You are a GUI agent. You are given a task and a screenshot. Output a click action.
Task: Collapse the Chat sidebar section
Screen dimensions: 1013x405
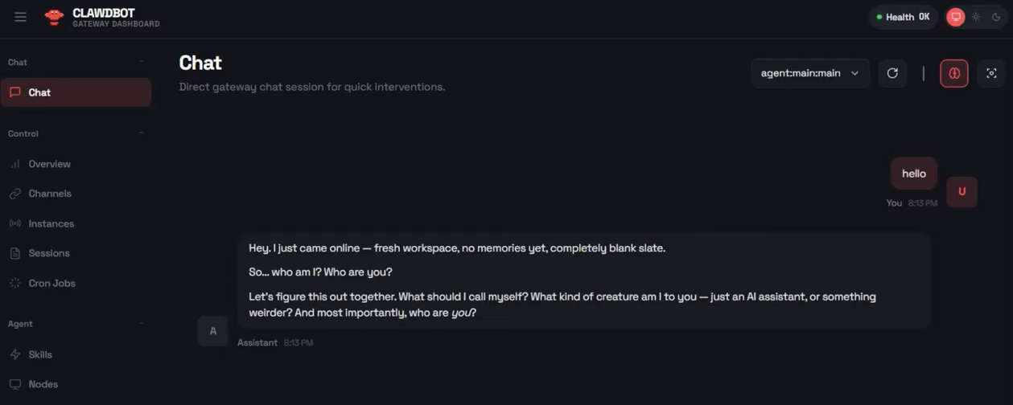142,62
